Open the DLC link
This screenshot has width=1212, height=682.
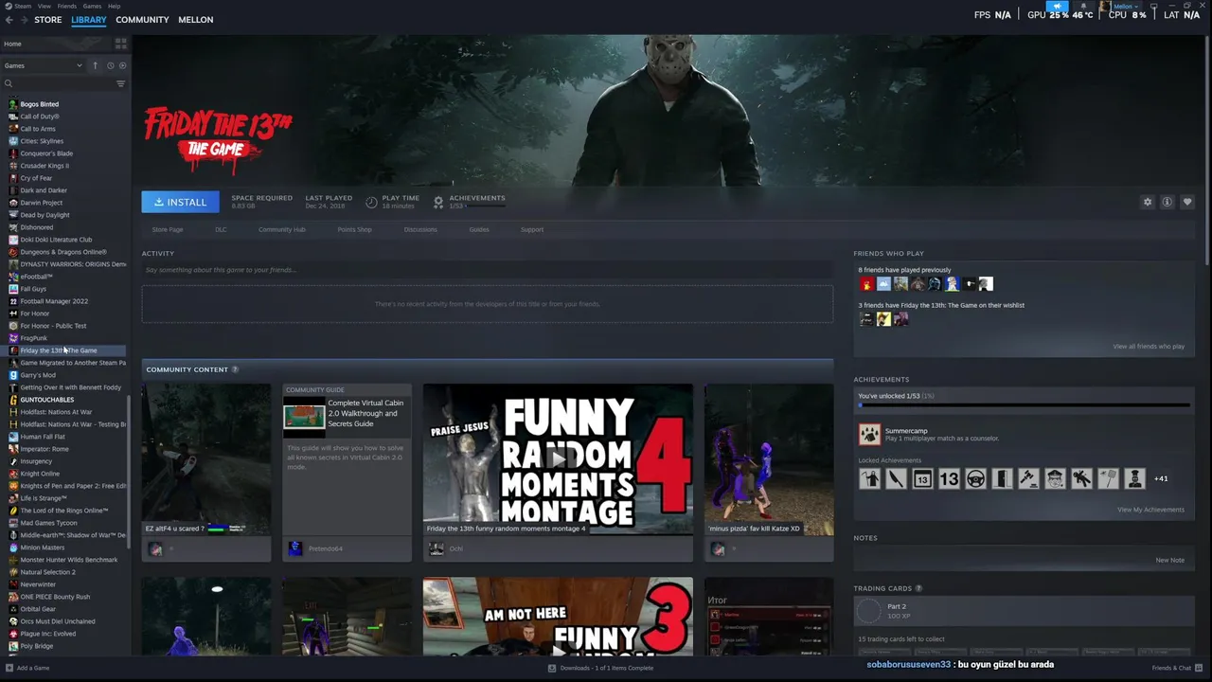(221, 229)
